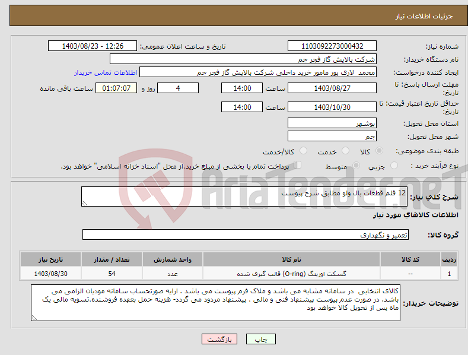Screen dimensions: 468x355
Task: Open اطلاعات تماس خریدار link
Action: [x=106, y=72]
